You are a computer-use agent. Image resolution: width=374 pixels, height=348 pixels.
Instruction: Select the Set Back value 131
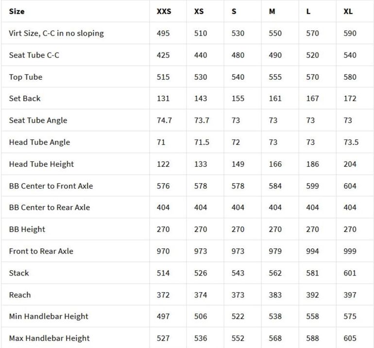(163, 98)
